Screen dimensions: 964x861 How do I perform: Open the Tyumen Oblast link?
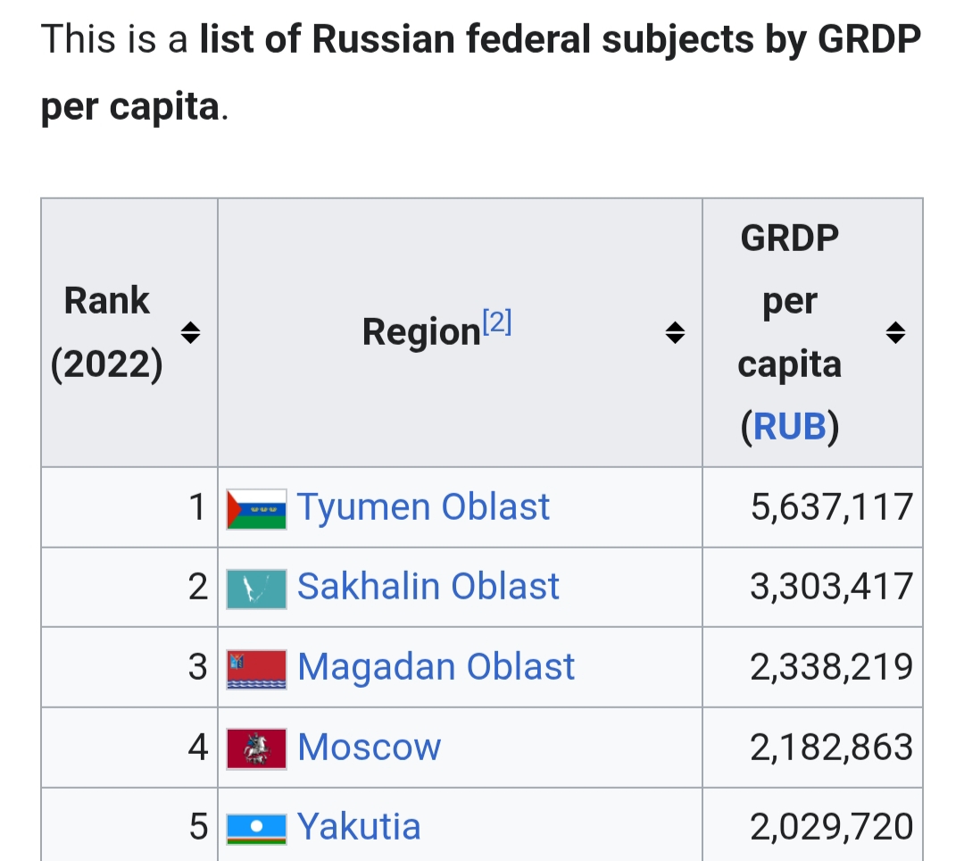coord(423,507)
